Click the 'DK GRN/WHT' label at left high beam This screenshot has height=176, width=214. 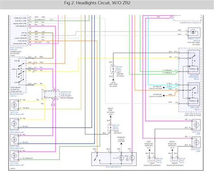28,158
